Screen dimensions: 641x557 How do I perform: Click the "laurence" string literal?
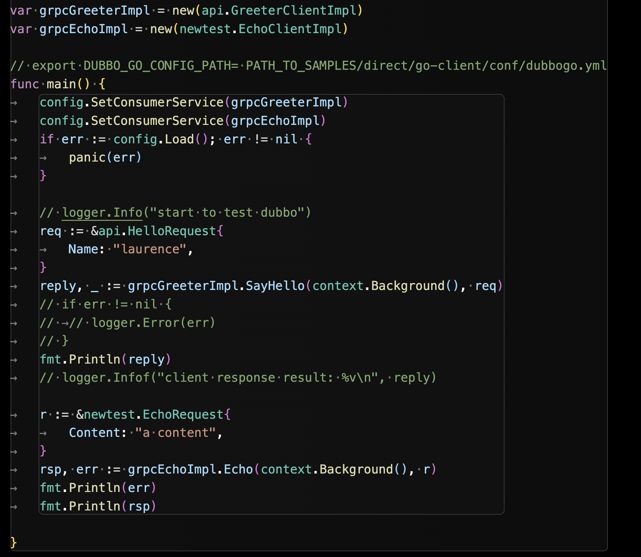point(150,249)
